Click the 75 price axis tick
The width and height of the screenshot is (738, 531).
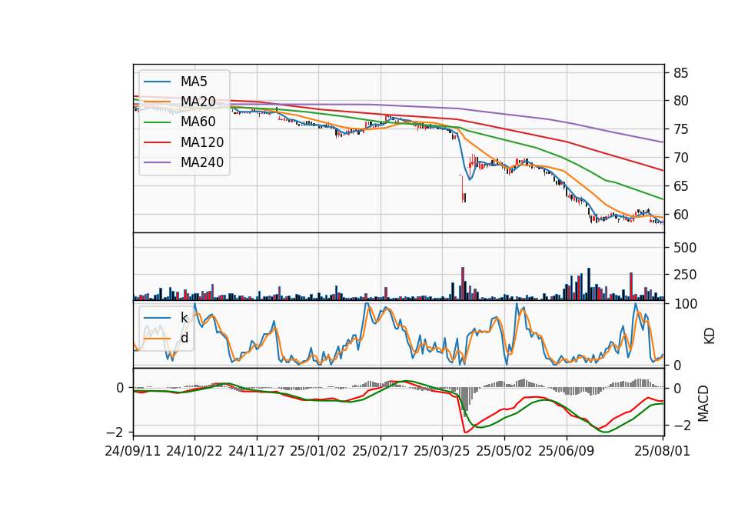point(680,129)
